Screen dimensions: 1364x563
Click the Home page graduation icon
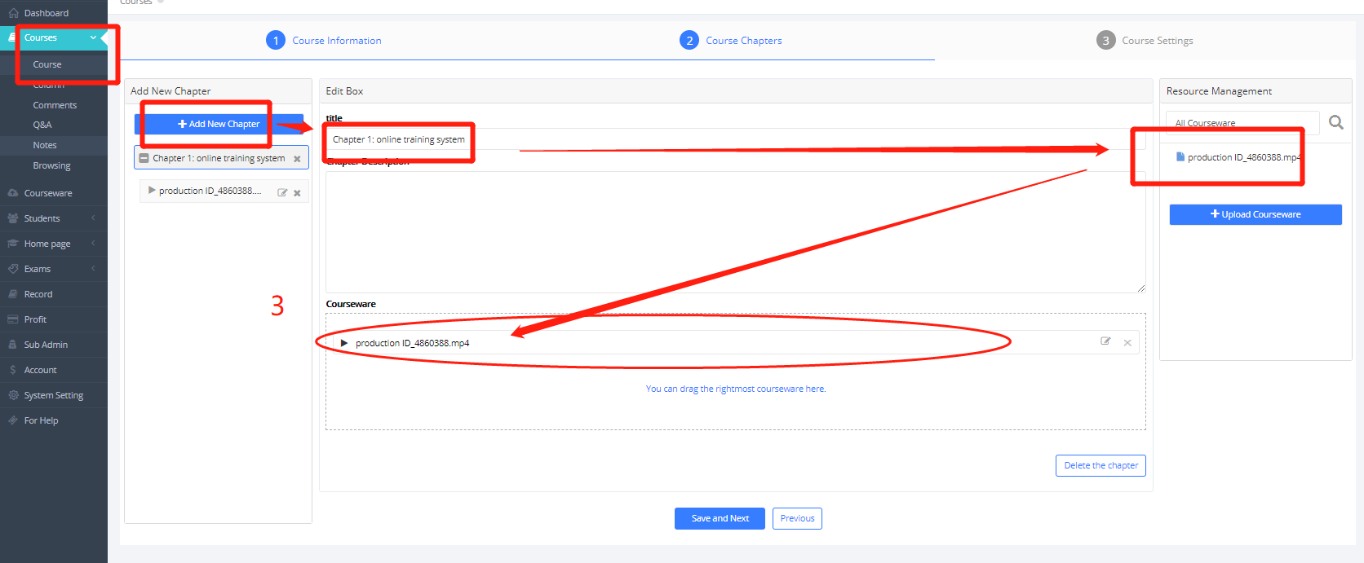[x=13, y=244]
